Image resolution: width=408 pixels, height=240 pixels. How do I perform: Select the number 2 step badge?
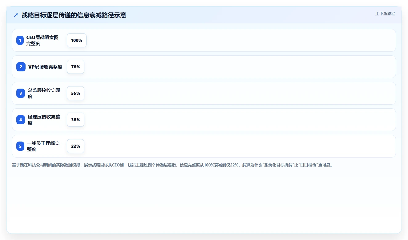tap(21, 67)
